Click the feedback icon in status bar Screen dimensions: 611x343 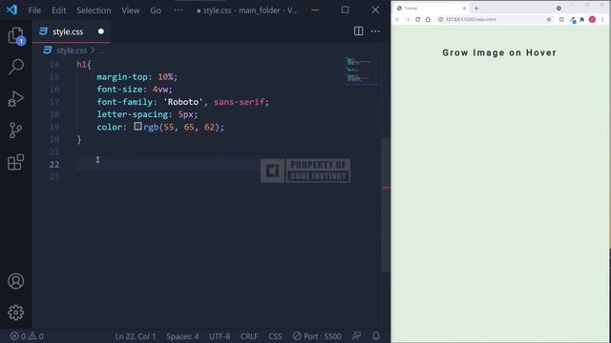356,336
